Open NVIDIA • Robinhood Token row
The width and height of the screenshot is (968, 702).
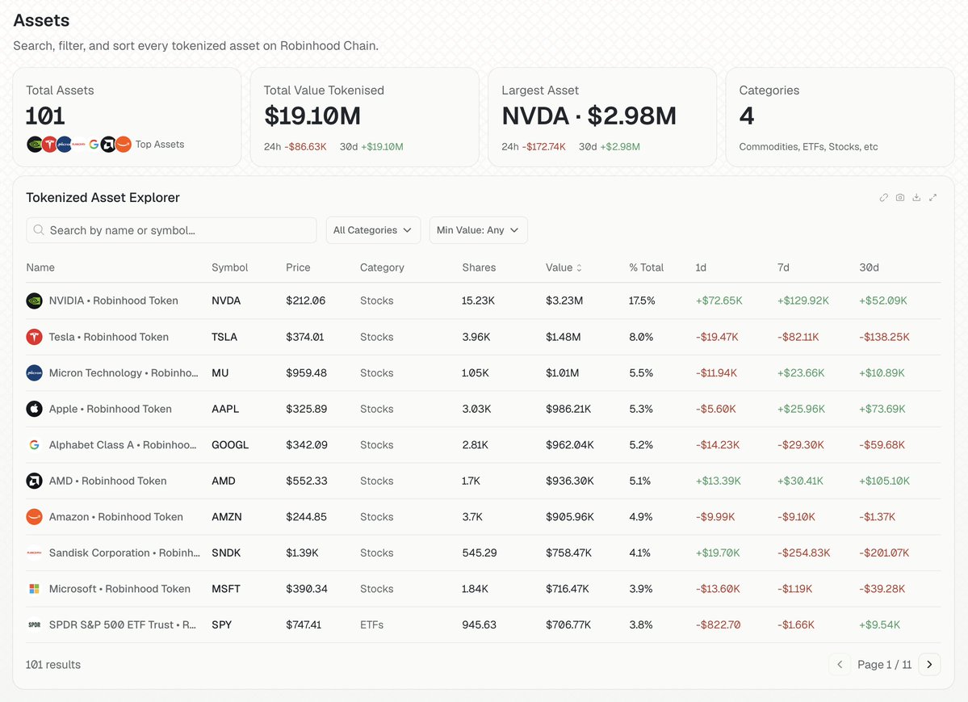pyautogui.click(x=484, y=301)
